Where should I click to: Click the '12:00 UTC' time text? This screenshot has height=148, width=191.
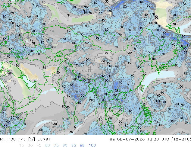(x=158, y=139)
